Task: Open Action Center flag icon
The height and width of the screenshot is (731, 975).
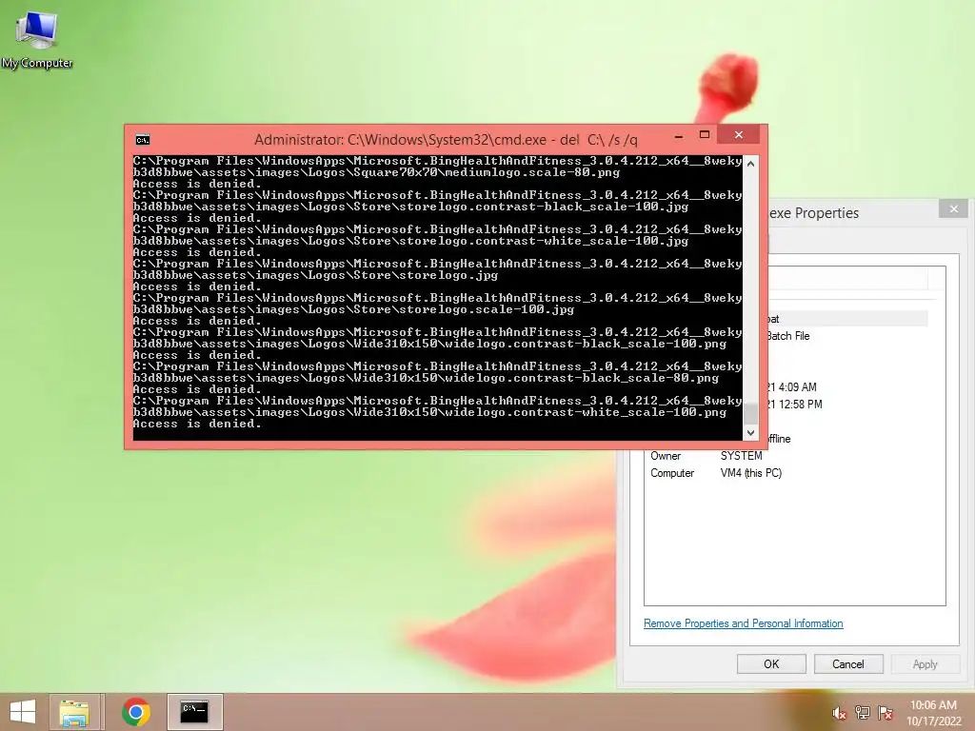Action: [885, 713]
